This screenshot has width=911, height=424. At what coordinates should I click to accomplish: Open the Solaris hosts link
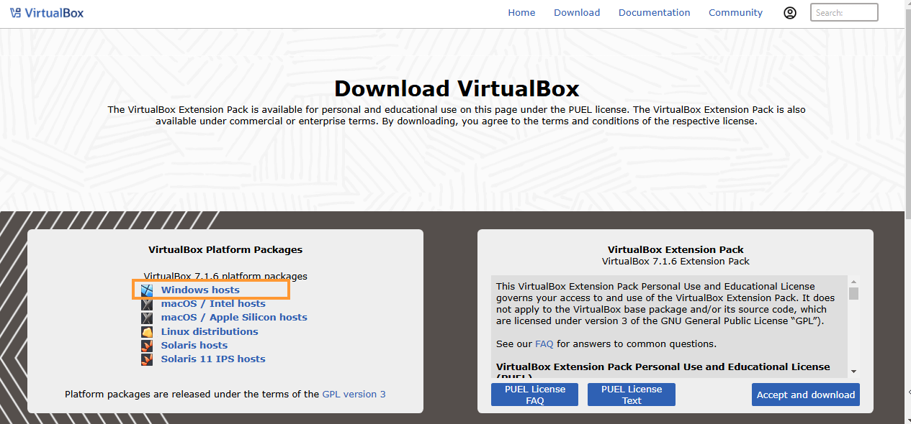click(194, 346)
